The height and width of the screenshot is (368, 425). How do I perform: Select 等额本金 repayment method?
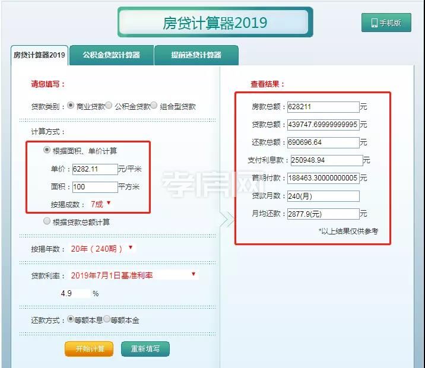point(107,319)
